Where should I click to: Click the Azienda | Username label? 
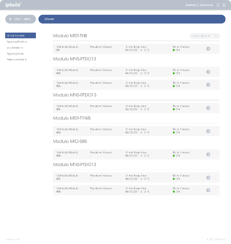point(199,5)
